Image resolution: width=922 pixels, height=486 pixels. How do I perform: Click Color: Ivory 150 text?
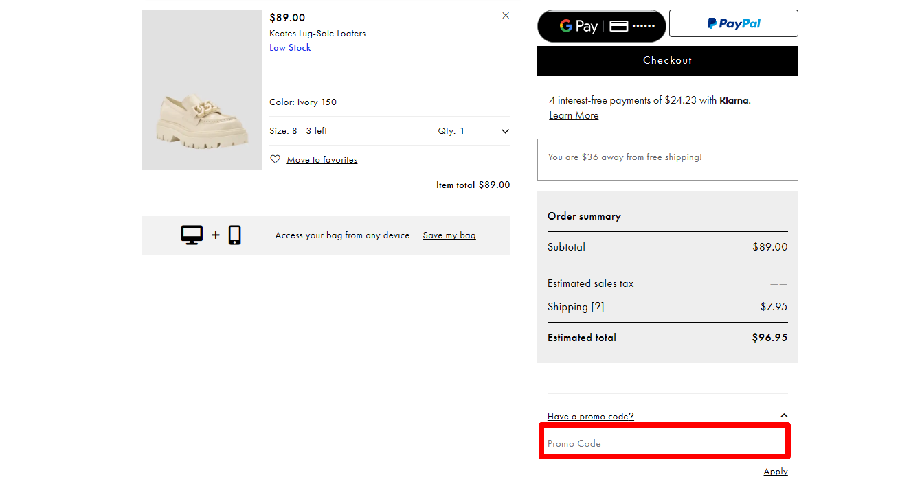[x=303, y=102]
